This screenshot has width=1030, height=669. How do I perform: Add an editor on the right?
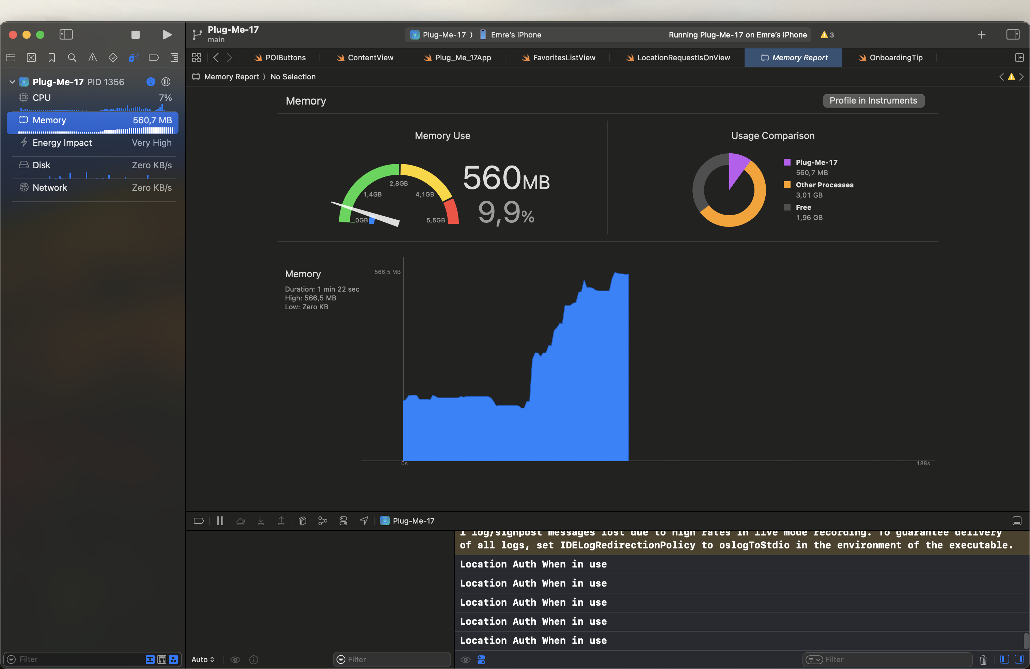coord(1019,58)
